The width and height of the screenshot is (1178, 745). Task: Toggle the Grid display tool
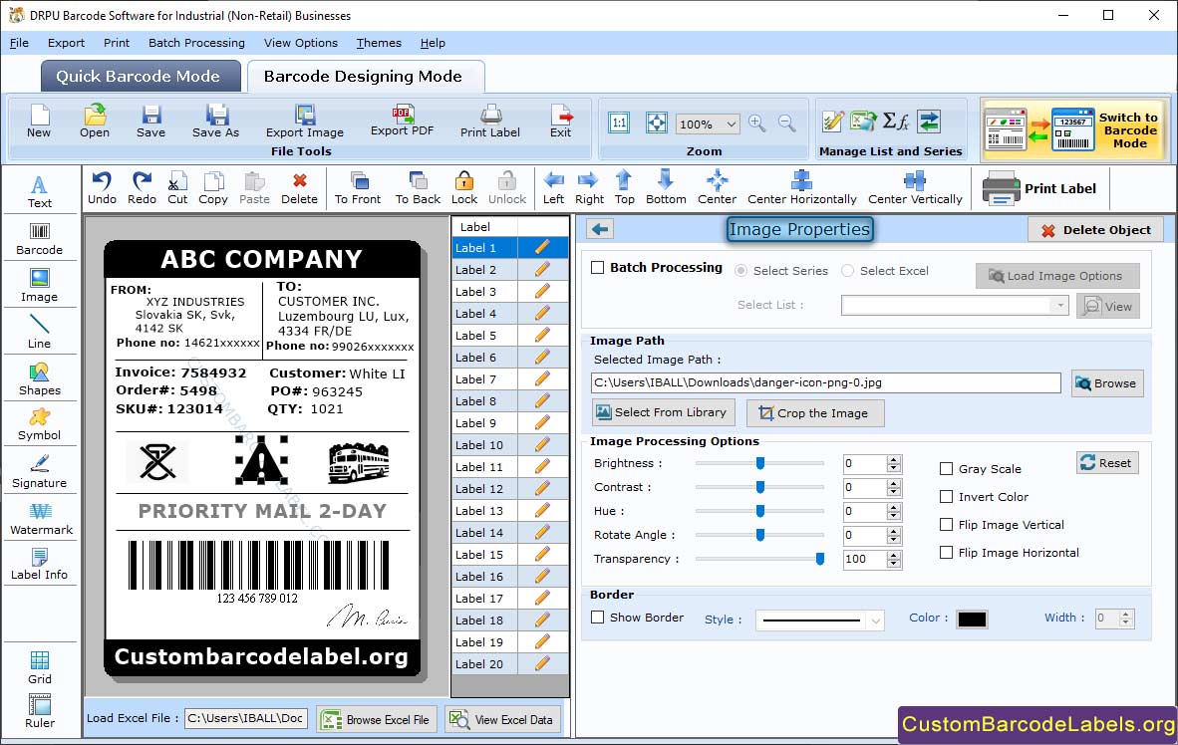(40, 666)
